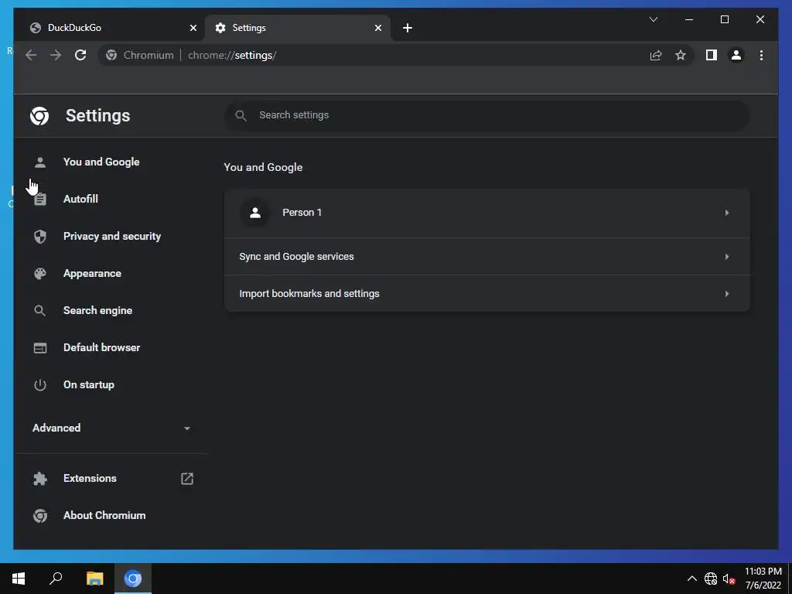Open Search engine settings
Image resolution: width=792 pixels, height=594 pixels.
(97, 310)
